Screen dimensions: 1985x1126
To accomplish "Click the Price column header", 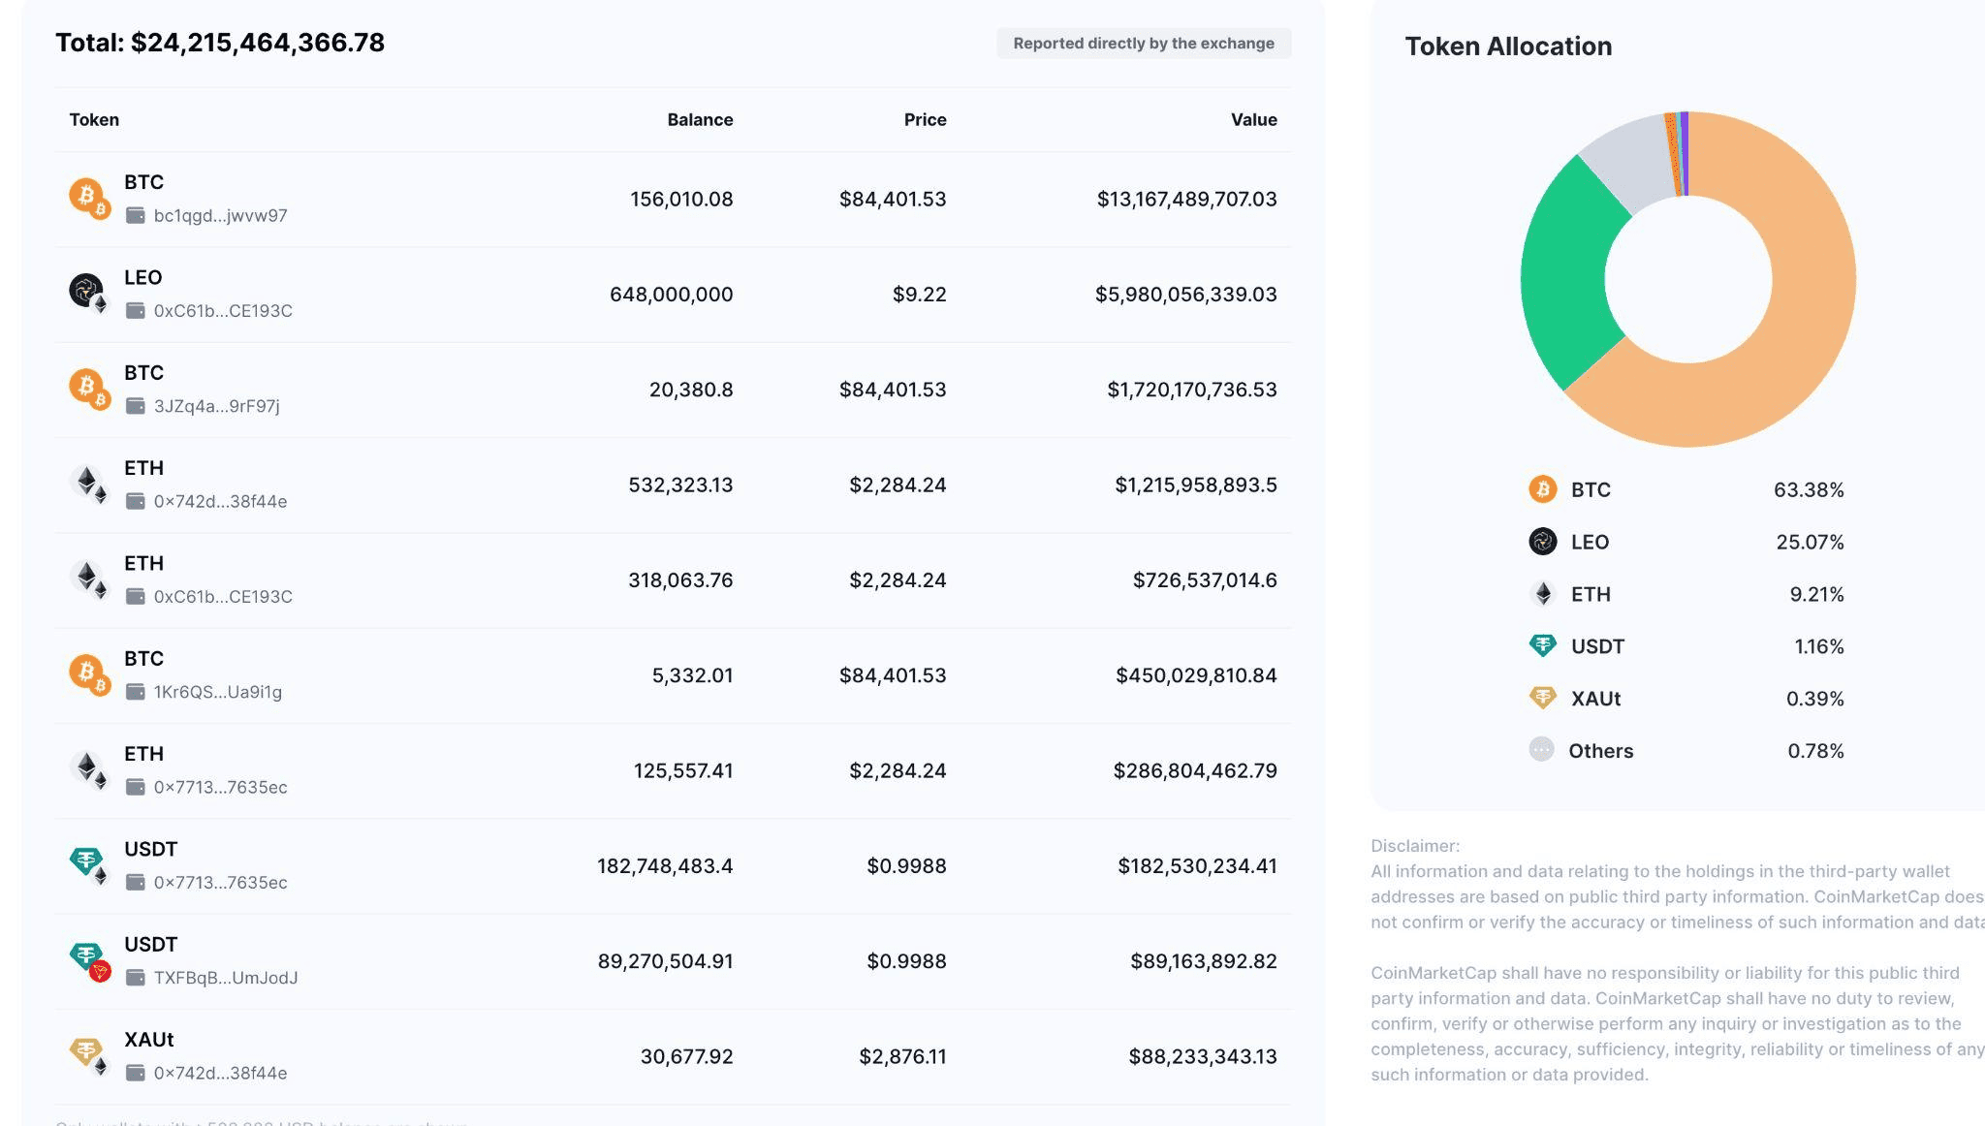I will pyautogui.click(x=925, y=120).
